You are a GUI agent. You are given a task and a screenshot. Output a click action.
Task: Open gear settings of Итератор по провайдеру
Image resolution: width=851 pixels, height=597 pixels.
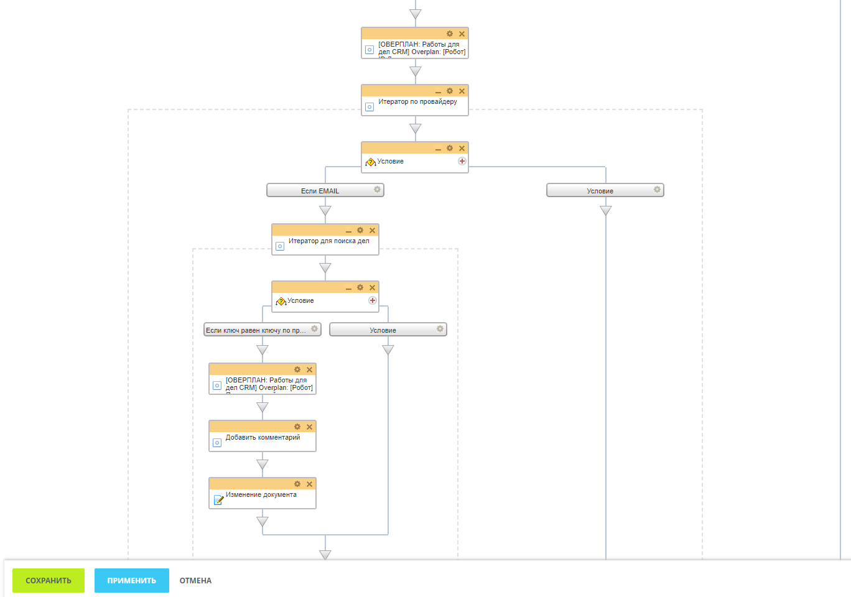(x=449, y=90)
